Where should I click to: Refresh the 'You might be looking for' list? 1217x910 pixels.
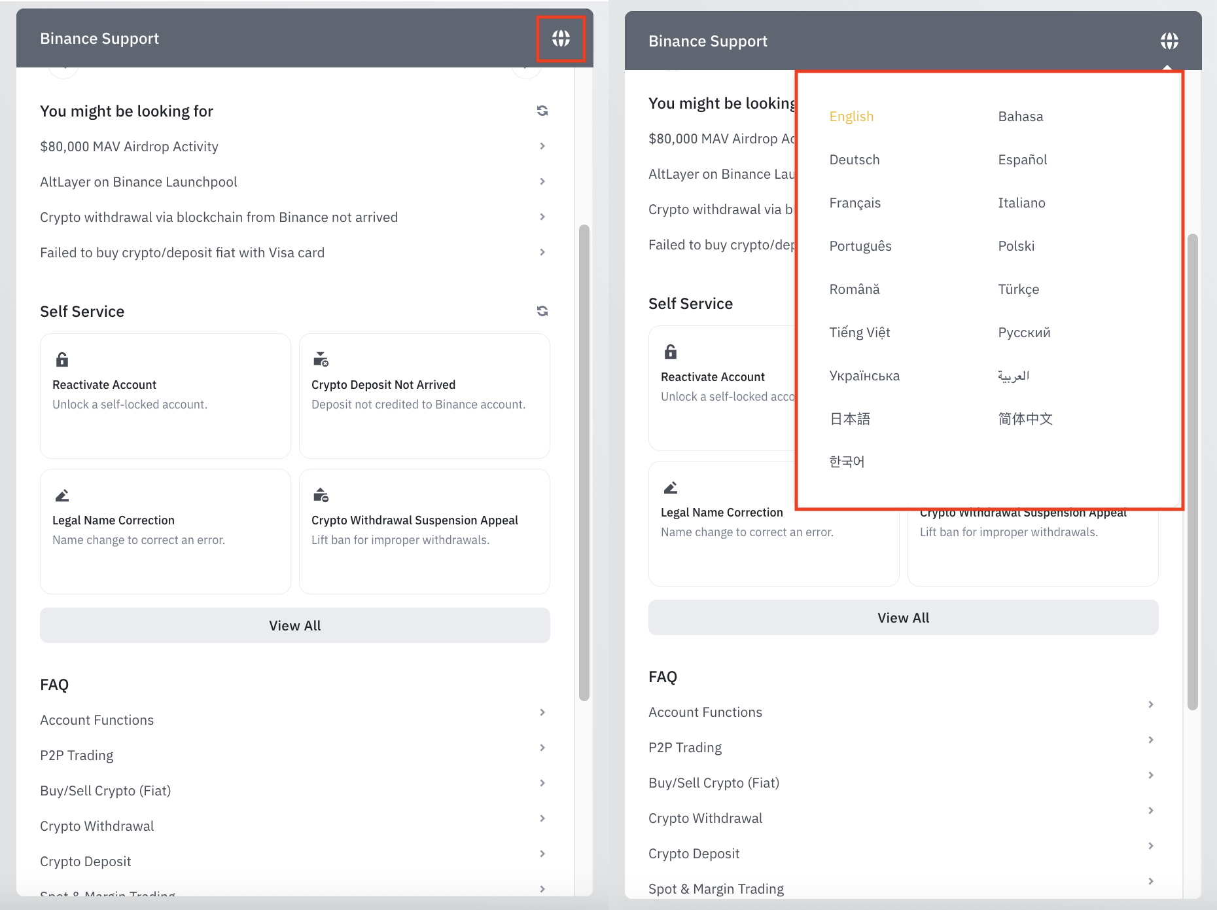(542, 111)
